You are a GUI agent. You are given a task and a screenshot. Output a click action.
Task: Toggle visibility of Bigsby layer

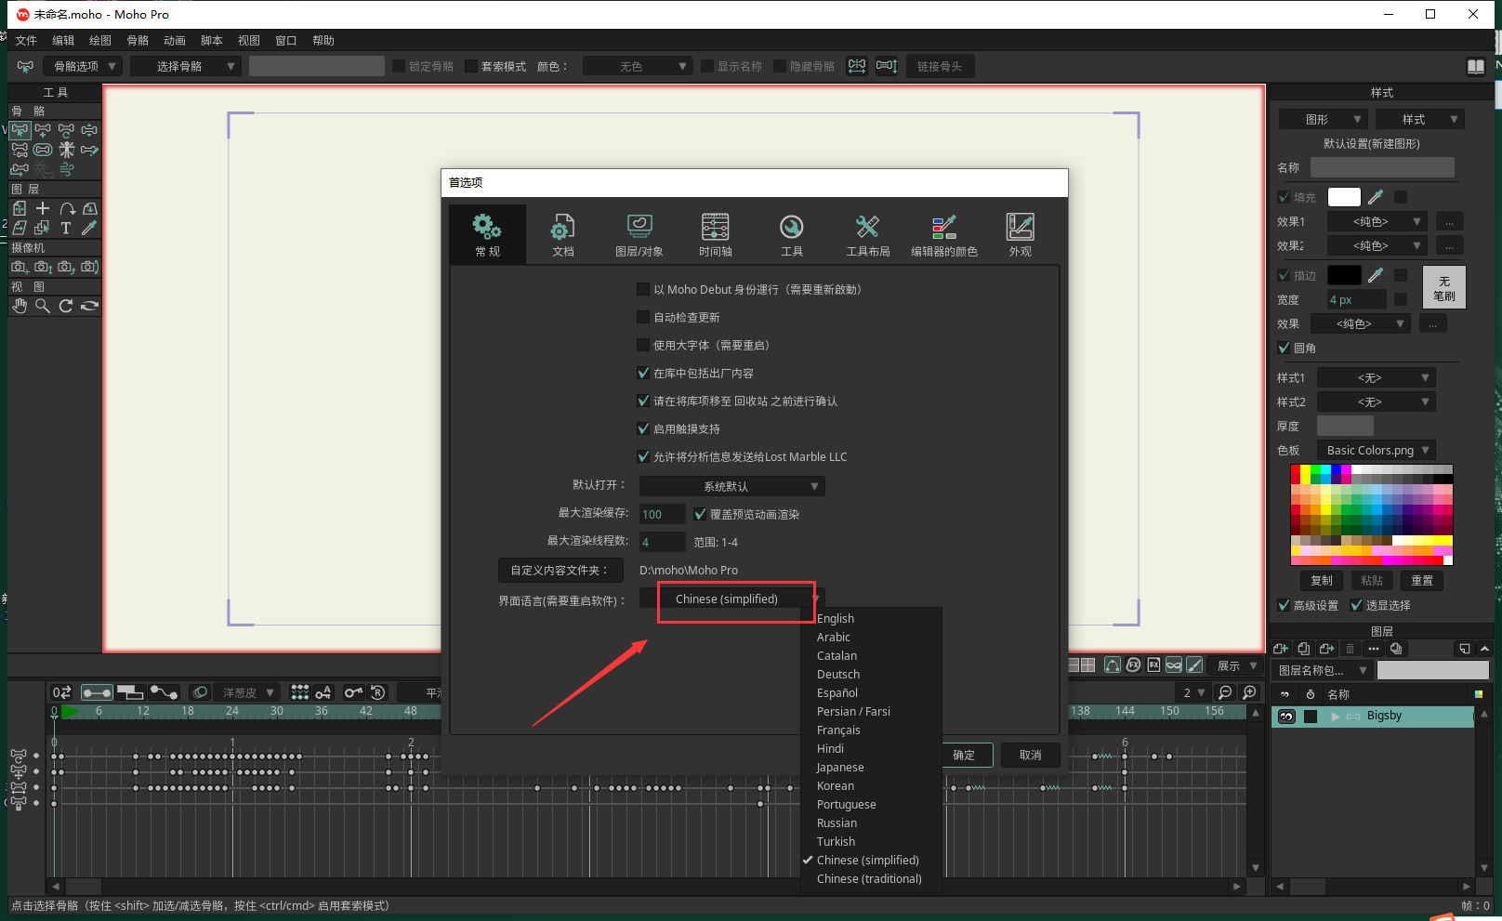(1286, 717)
